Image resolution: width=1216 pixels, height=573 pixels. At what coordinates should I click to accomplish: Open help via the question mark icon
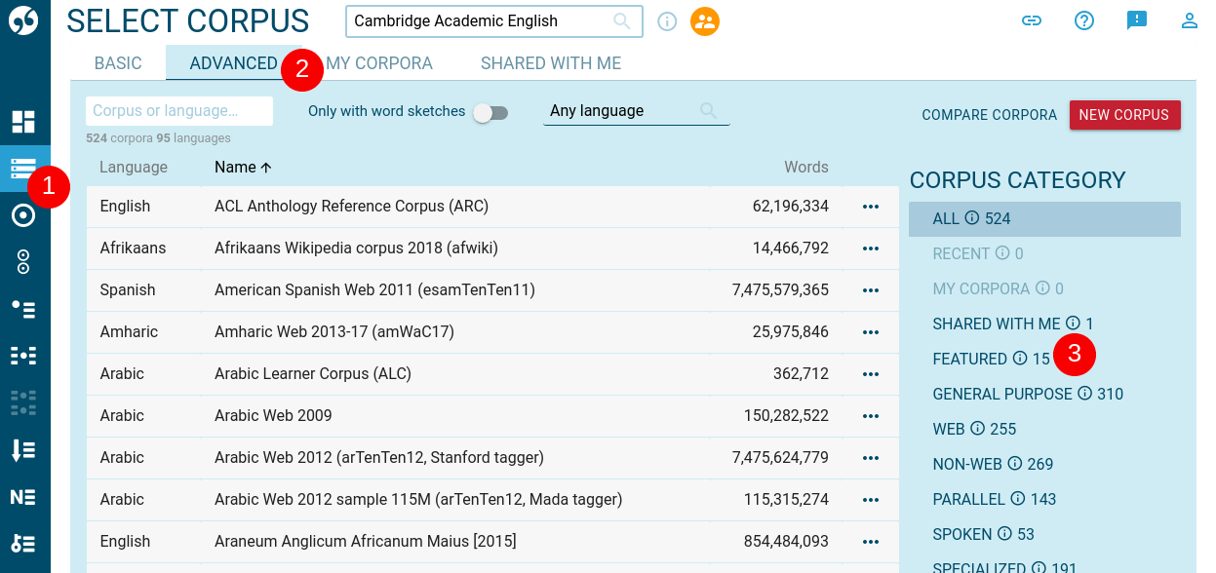[x=1084, y=19]
